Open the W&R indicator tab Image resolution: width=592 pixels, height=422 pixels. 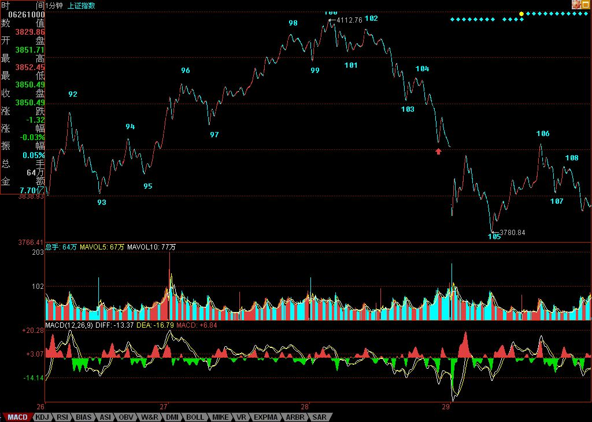coord(150,417)
